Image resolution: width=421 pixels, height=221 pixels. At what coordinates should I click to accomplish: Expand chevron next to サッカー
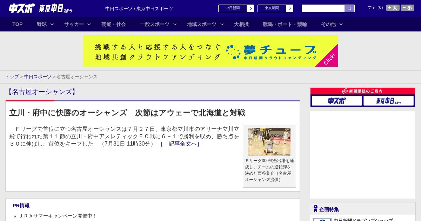(x=89, y=24)
